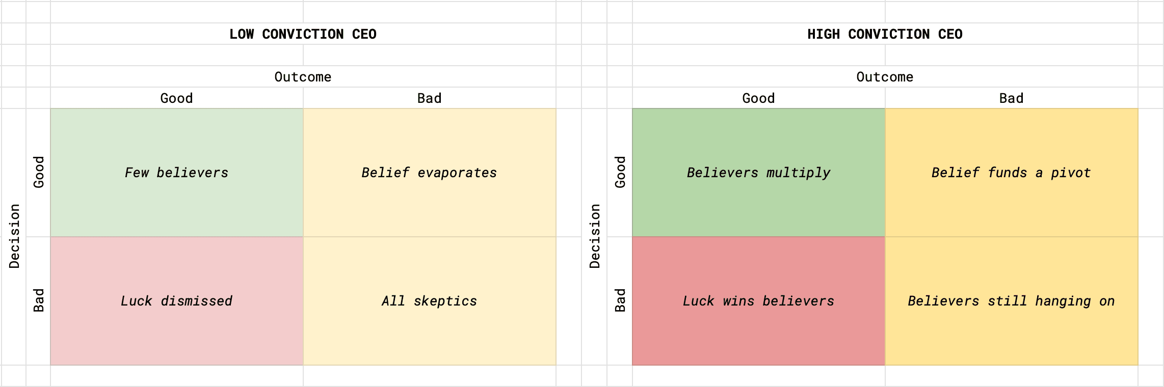Select the vertical Good row label in the Low Conviction matrix
The width and height of the screenshot is (1164, 387).
click(x=39, y=172)
